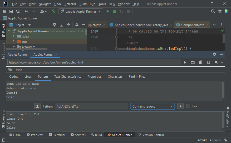Open the Contains regexp combo box

(153, 106)
